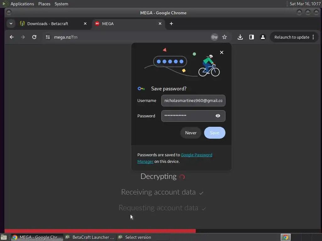The height and width of the screenshot is (241, 322).
Task: Click the Google key icon beside Save password?
Action: (x=141, y=89)
